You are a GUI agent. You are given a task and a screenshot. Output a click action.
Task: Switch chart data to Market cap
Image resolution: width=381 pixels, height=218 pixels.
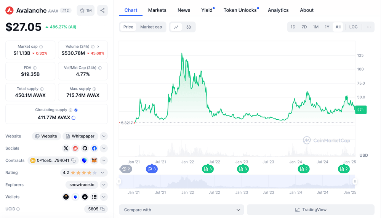(151, 27)
